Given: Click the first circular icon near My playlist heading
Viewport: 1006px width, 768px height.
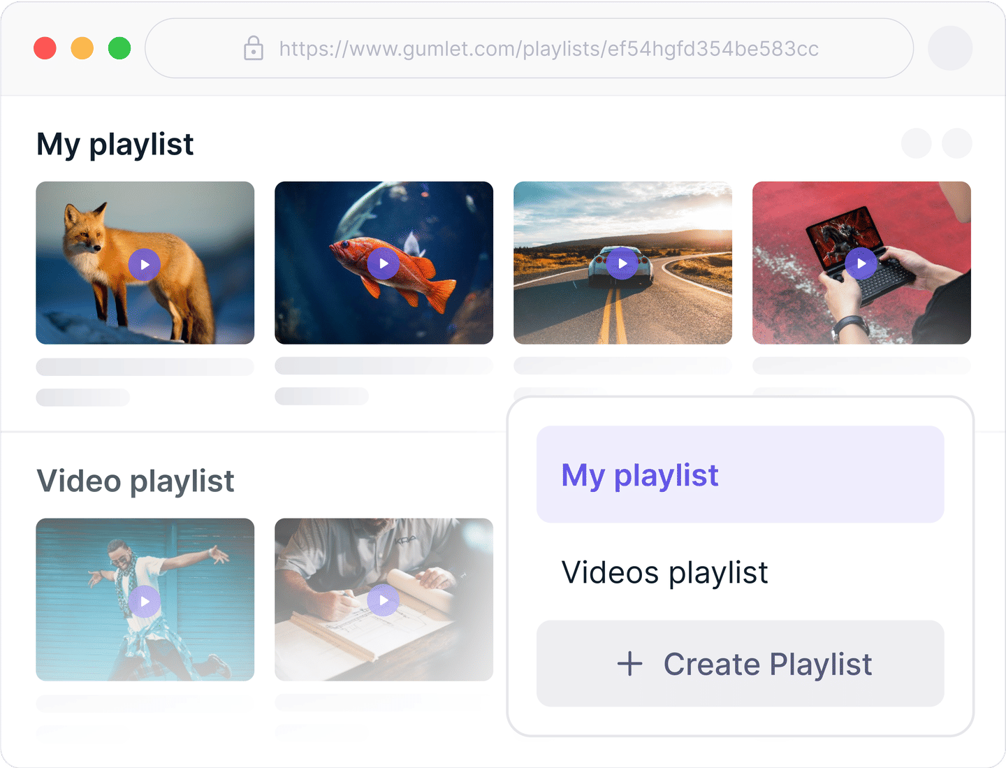Looking at the screenshot, I should (916, 144).
